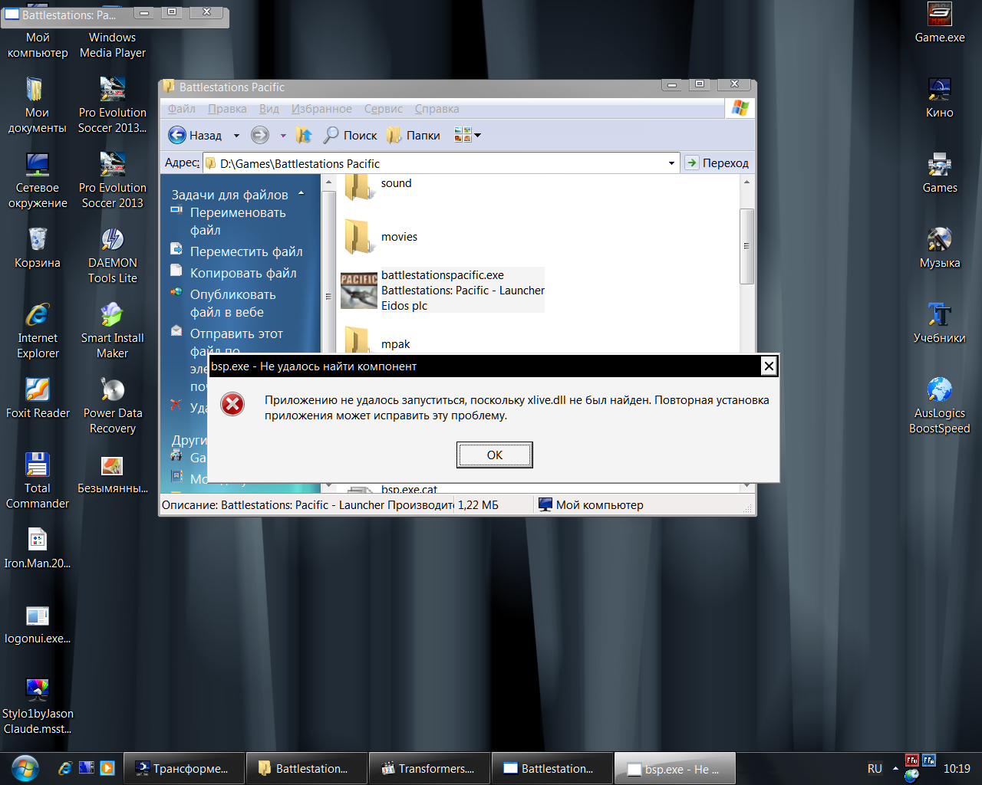
Task: Select the battlestationspacific.exe file icon
Action: tap(358, 290)
